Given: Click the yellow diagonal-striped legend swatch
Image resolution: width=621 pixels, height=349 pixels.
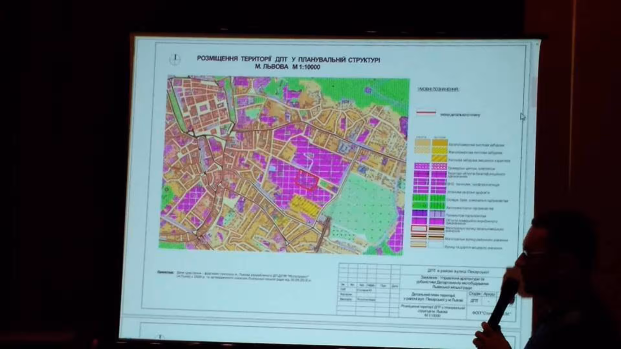Looking at the screenshot, I should pos(440,159).
